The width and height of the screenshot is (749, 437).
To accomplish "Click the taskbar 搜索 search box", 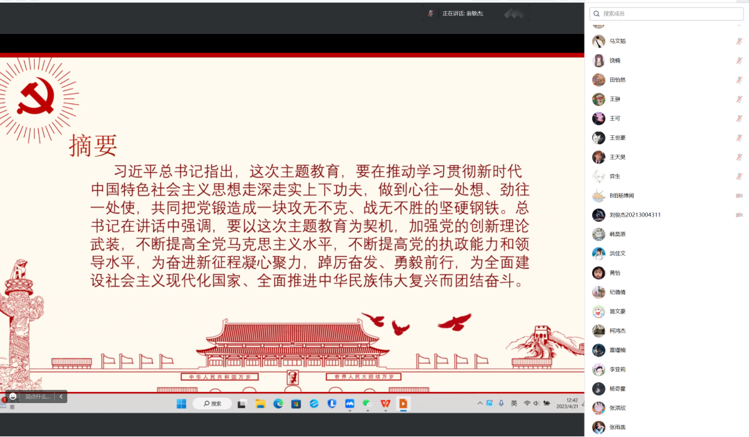I will pos(212,404).
